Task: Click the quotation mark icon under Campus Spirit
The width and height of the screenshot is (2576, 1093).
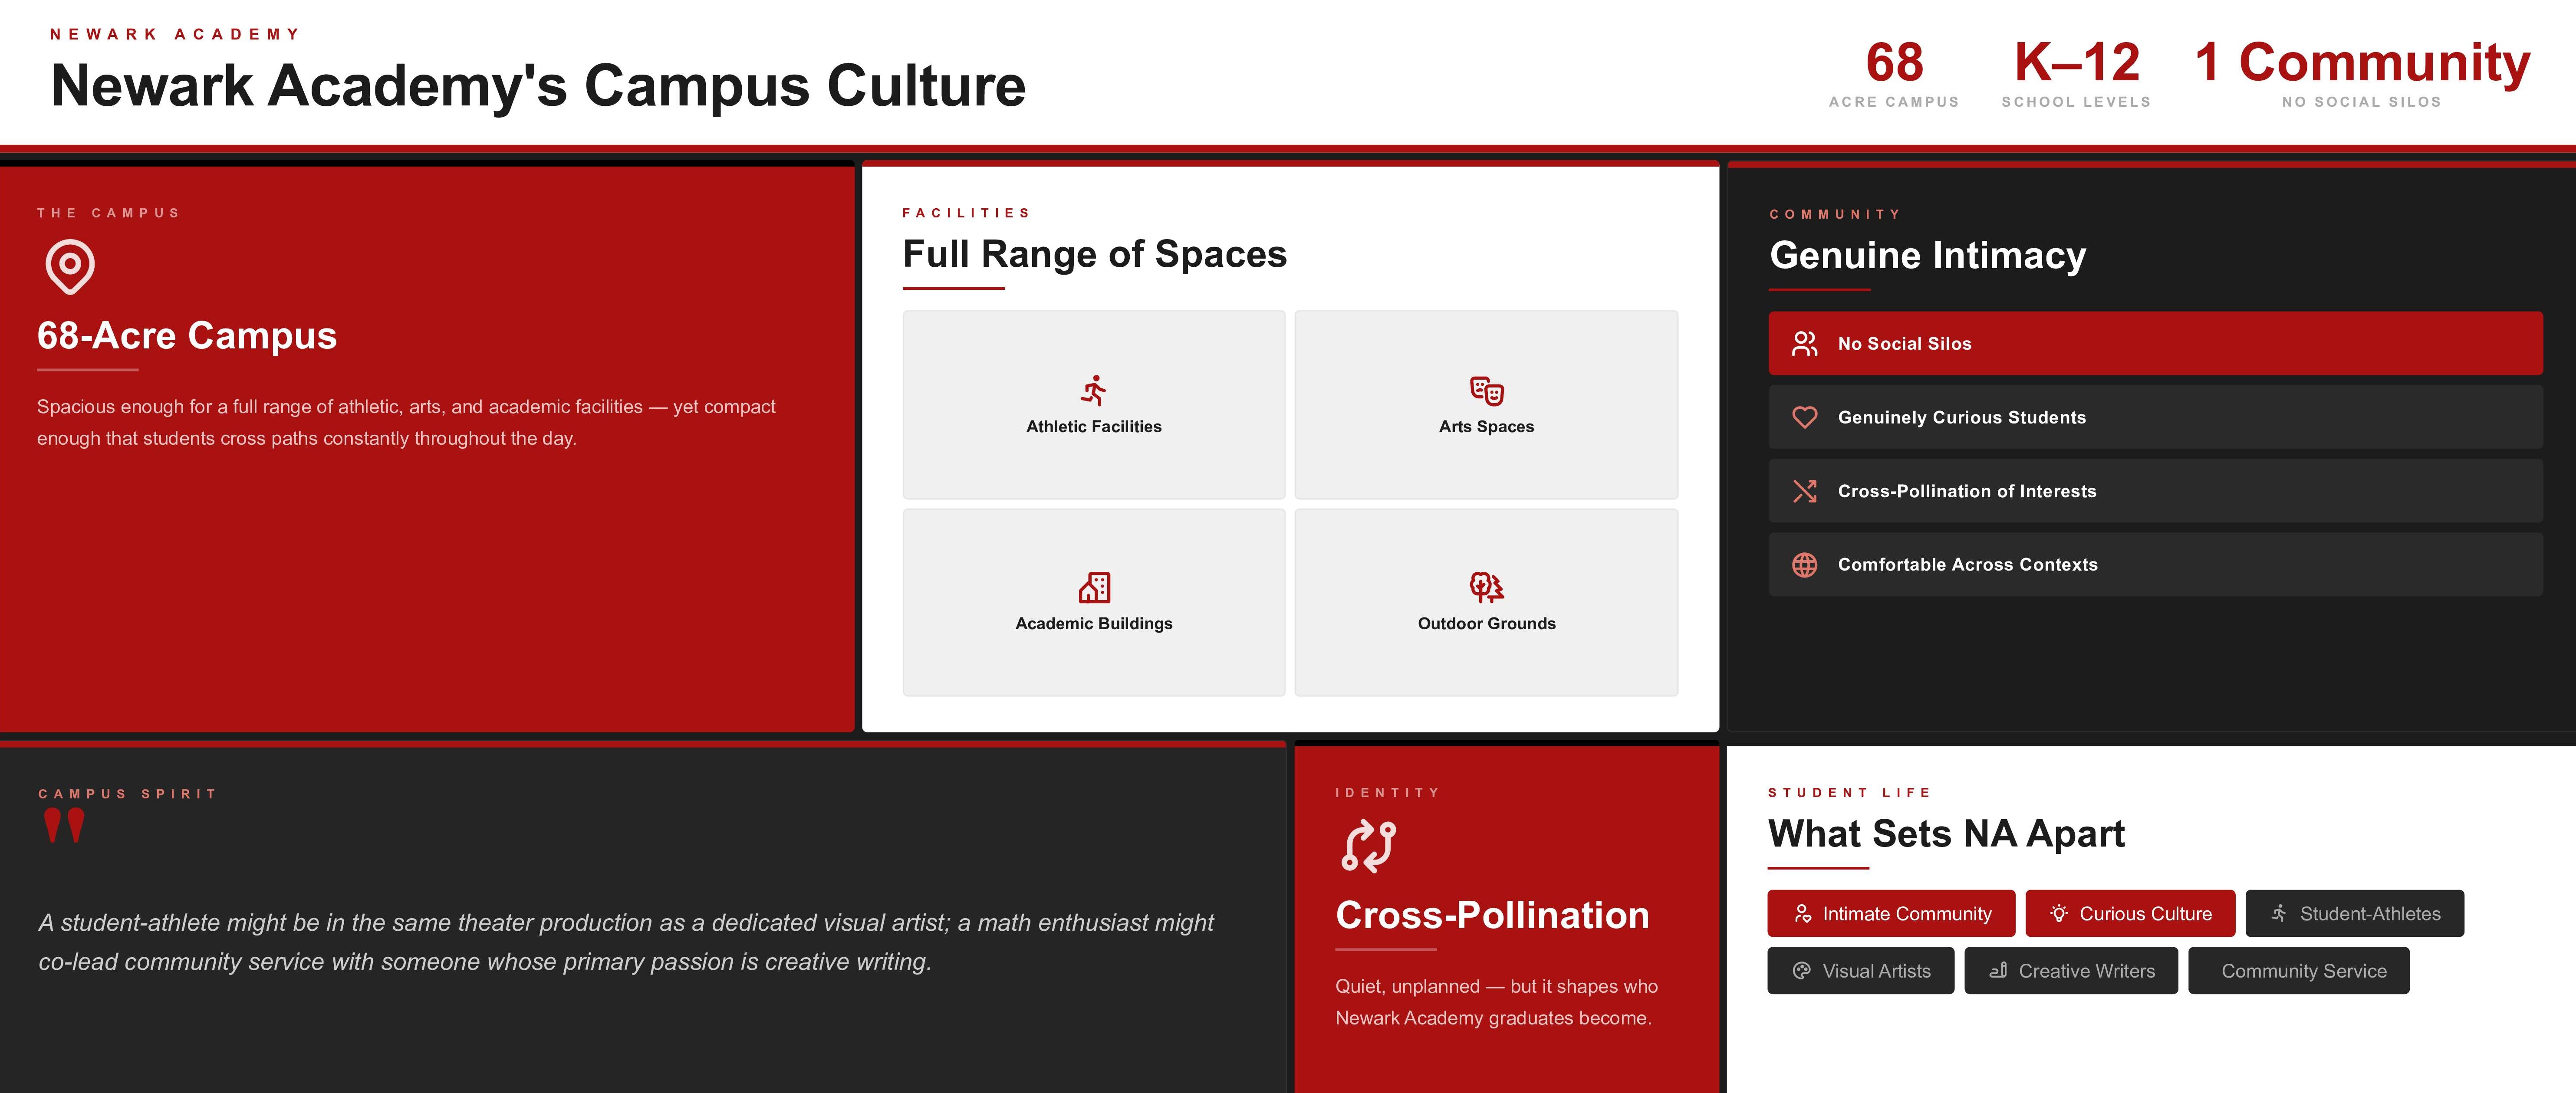Action: 64,827
